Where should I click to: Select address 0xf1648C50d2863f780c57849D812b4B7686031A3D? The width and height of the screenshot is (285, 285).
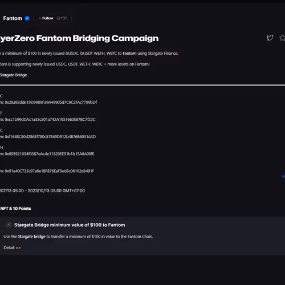pos(50,137)
